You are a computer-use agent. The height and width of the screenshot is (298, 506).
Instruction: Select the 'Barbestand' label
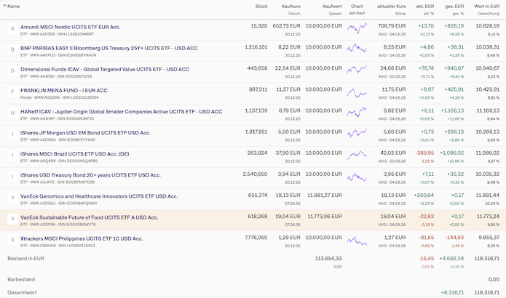21,279
